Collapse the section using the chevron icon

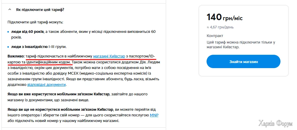[x=10, y=10]
